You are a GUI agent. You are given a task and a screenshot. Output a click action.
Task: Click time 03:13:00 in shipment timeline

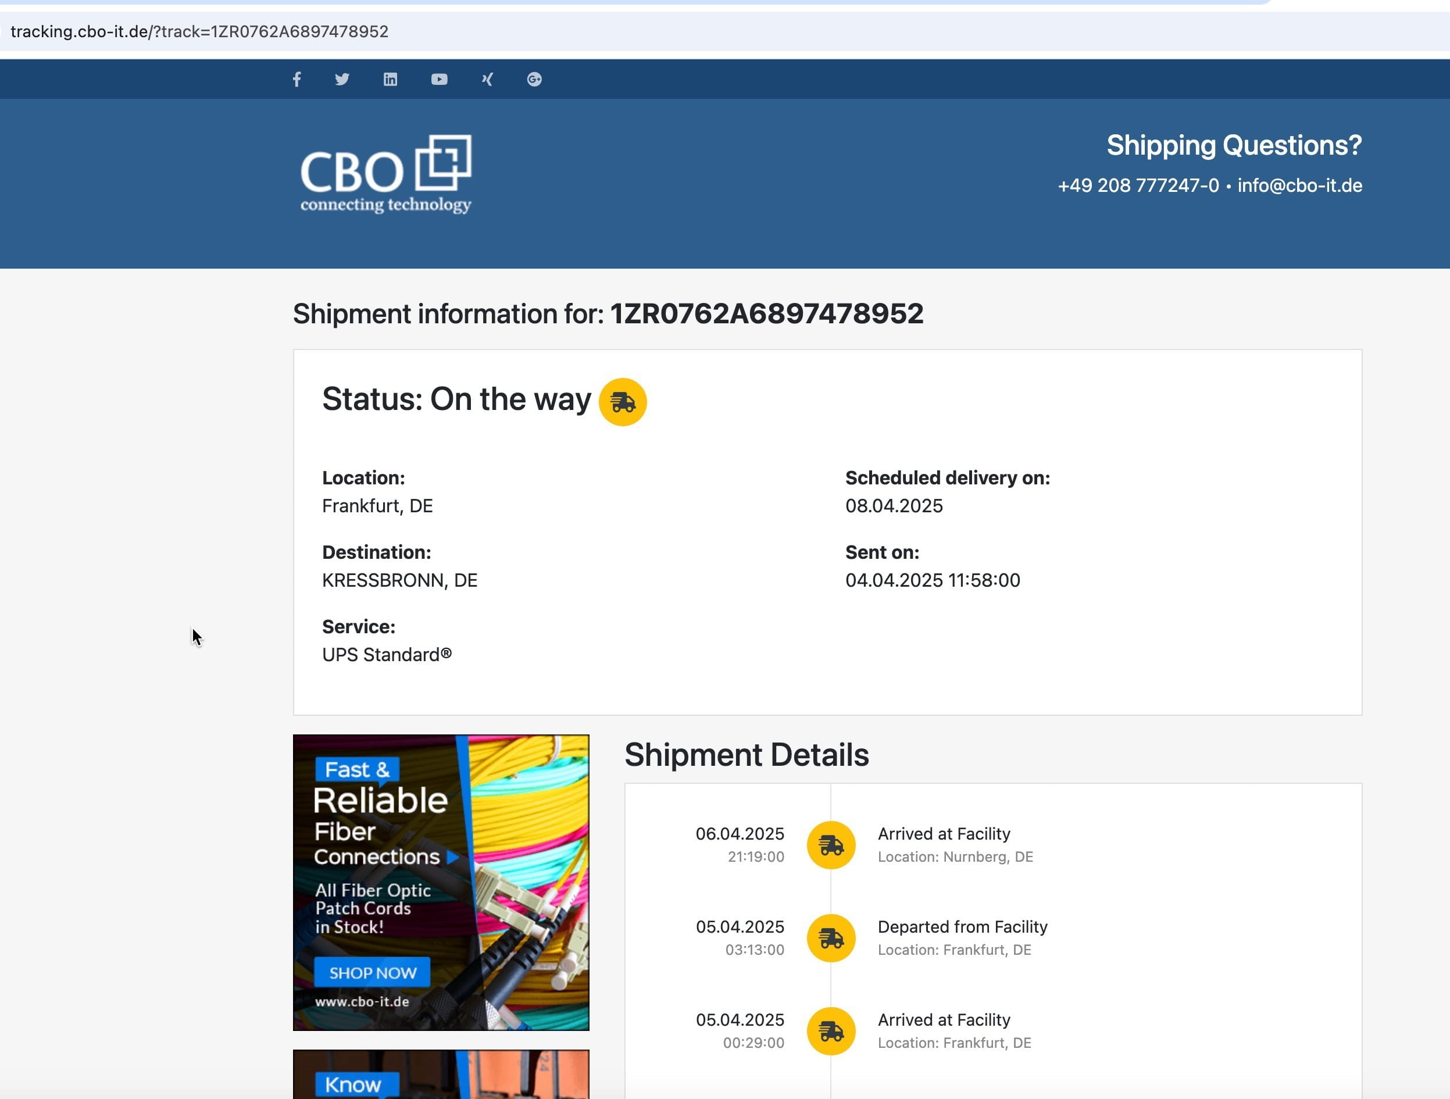click(x=755, y=950)
